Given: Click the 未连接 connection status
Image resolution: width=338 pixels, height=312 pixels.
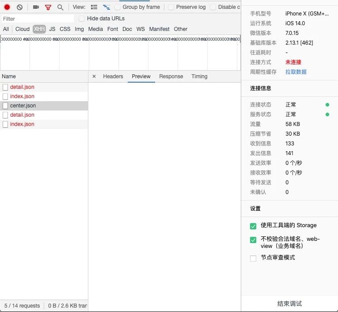Looking at the screenshot, I should 293,62.
